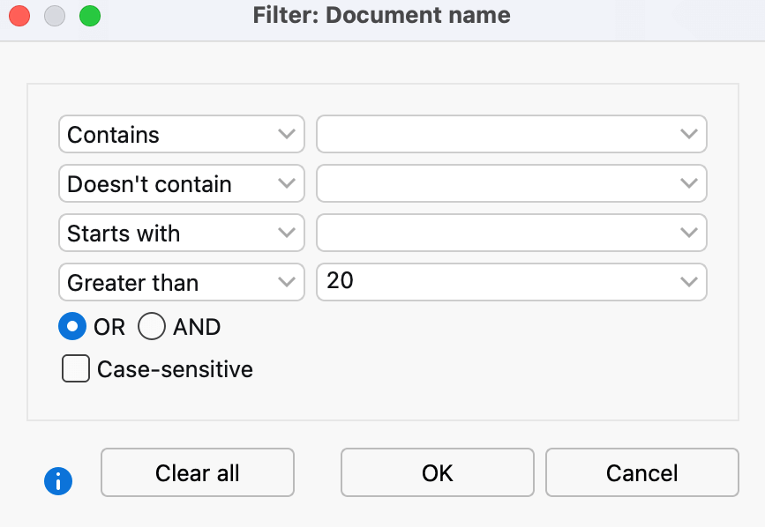Click the value field containing 20
The height and width of the screenshot is (527, 765).
(494, 283)
